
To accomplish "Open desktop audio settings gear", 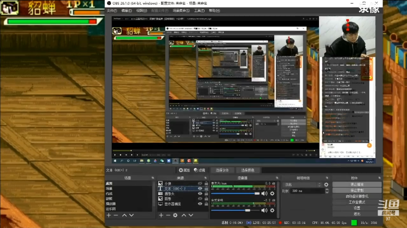I will pyautogui.click(x=272, y=210).
